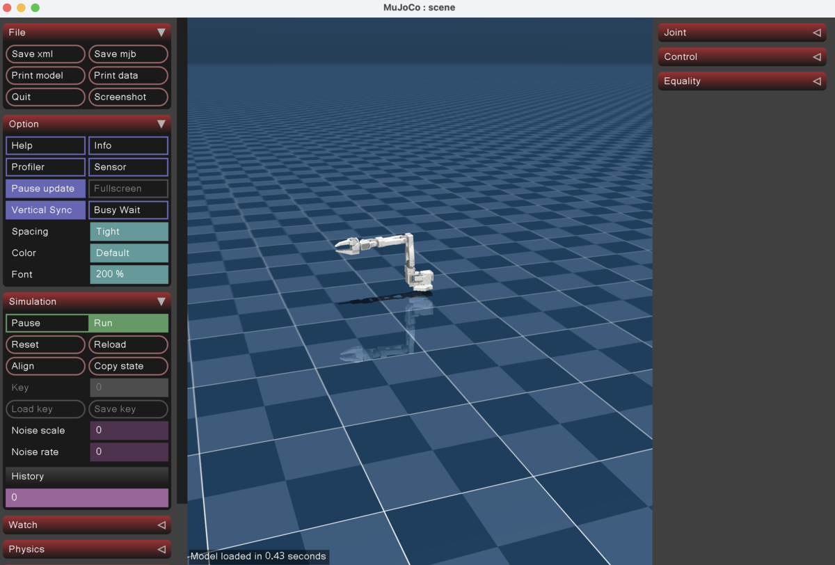Click Print data button
This screenshot has width=835, height=565.
128,75
